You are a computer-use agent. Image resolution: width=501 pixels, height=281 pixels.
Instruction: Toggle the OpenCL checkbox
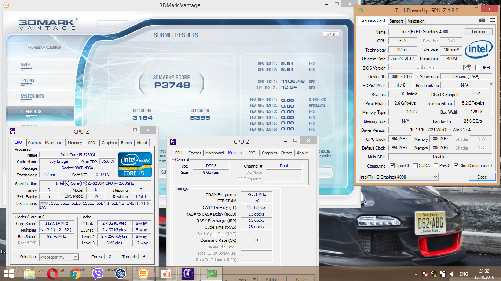click(392, 166)
